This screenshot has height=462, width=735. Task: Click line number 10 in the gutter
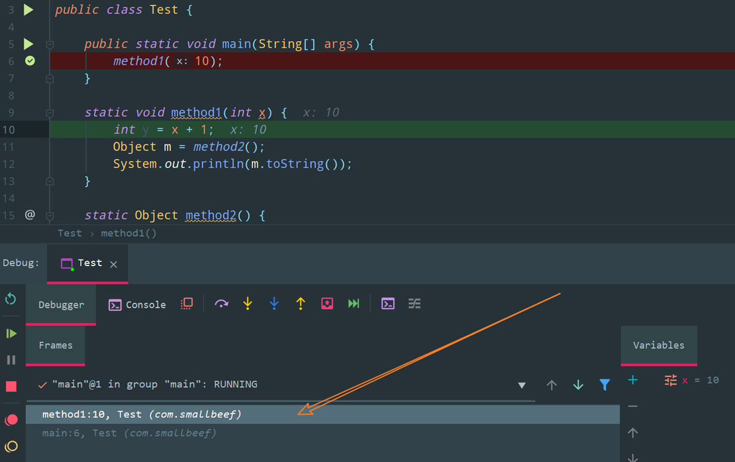[9, 130]
